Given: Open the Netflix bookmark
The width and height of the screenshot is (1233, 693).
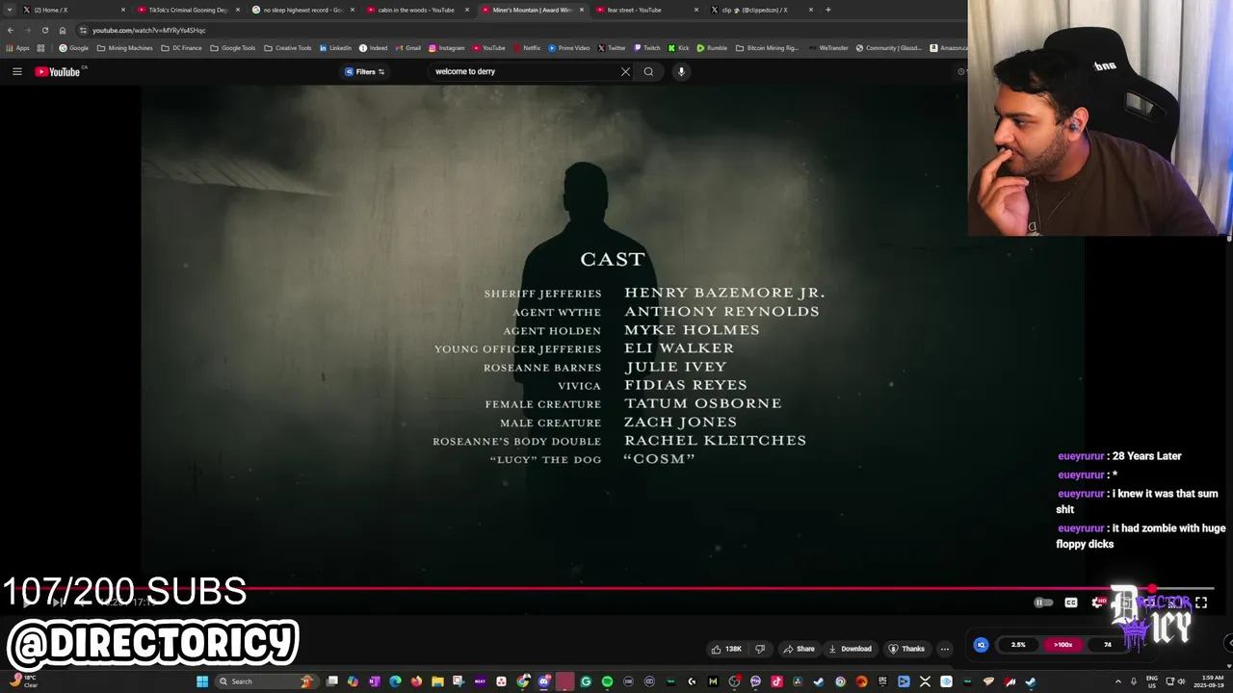Looking at the screenshot, I should tap(527, 48).
